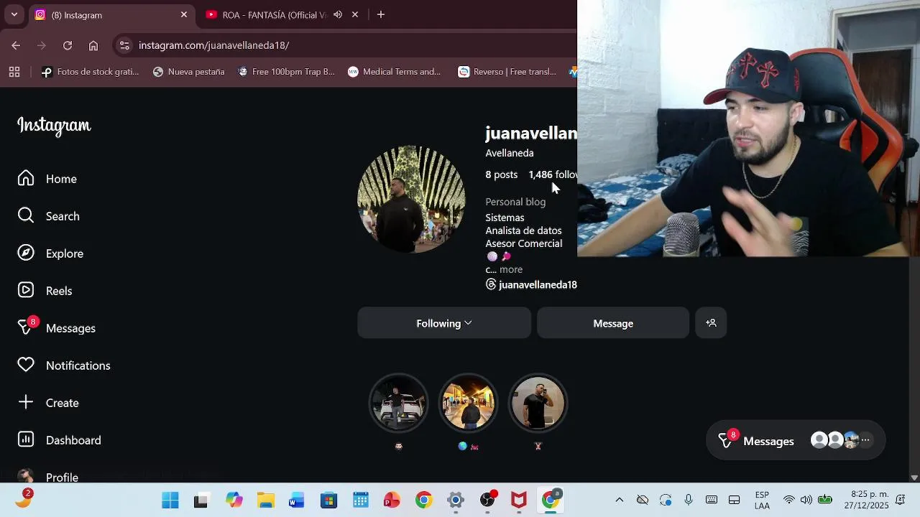Open the Dashboard chart icon
Viewport: 920px width, 517px height.
click(26, 440)
